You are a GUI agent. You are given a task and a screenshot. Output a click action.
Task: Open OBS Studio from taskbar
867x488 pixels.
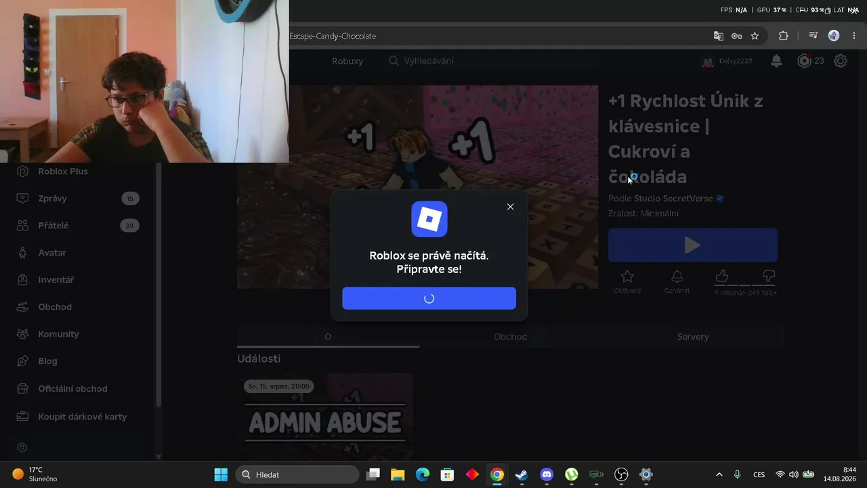click(x=621, y=474)
